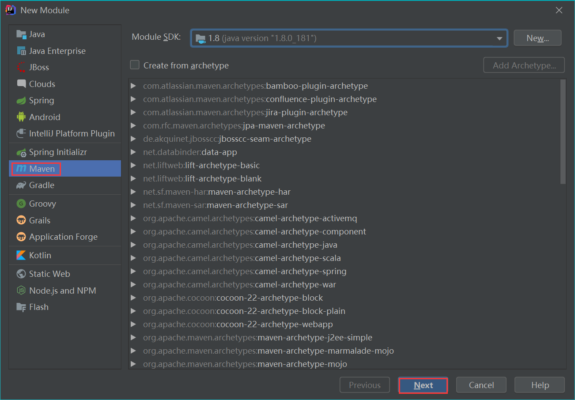The image size is (575, 400).
Task: Enable Create from archetype checkbox
Action: click(135, 65)
